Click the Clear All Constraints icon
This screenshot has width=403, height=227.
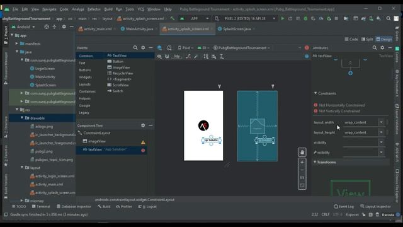coord(189,56)
